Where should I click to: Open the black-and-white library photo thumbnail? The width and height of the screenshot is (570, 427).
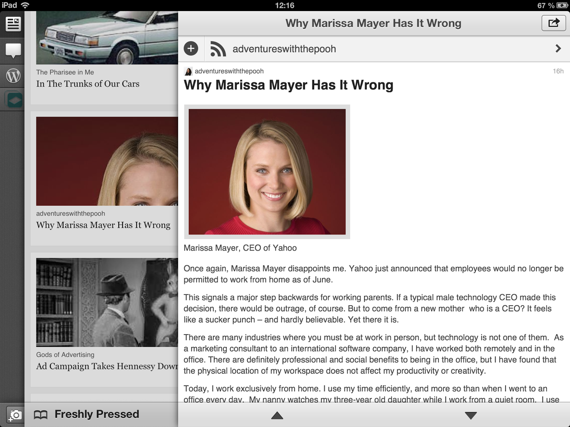[x=107, y=302]
